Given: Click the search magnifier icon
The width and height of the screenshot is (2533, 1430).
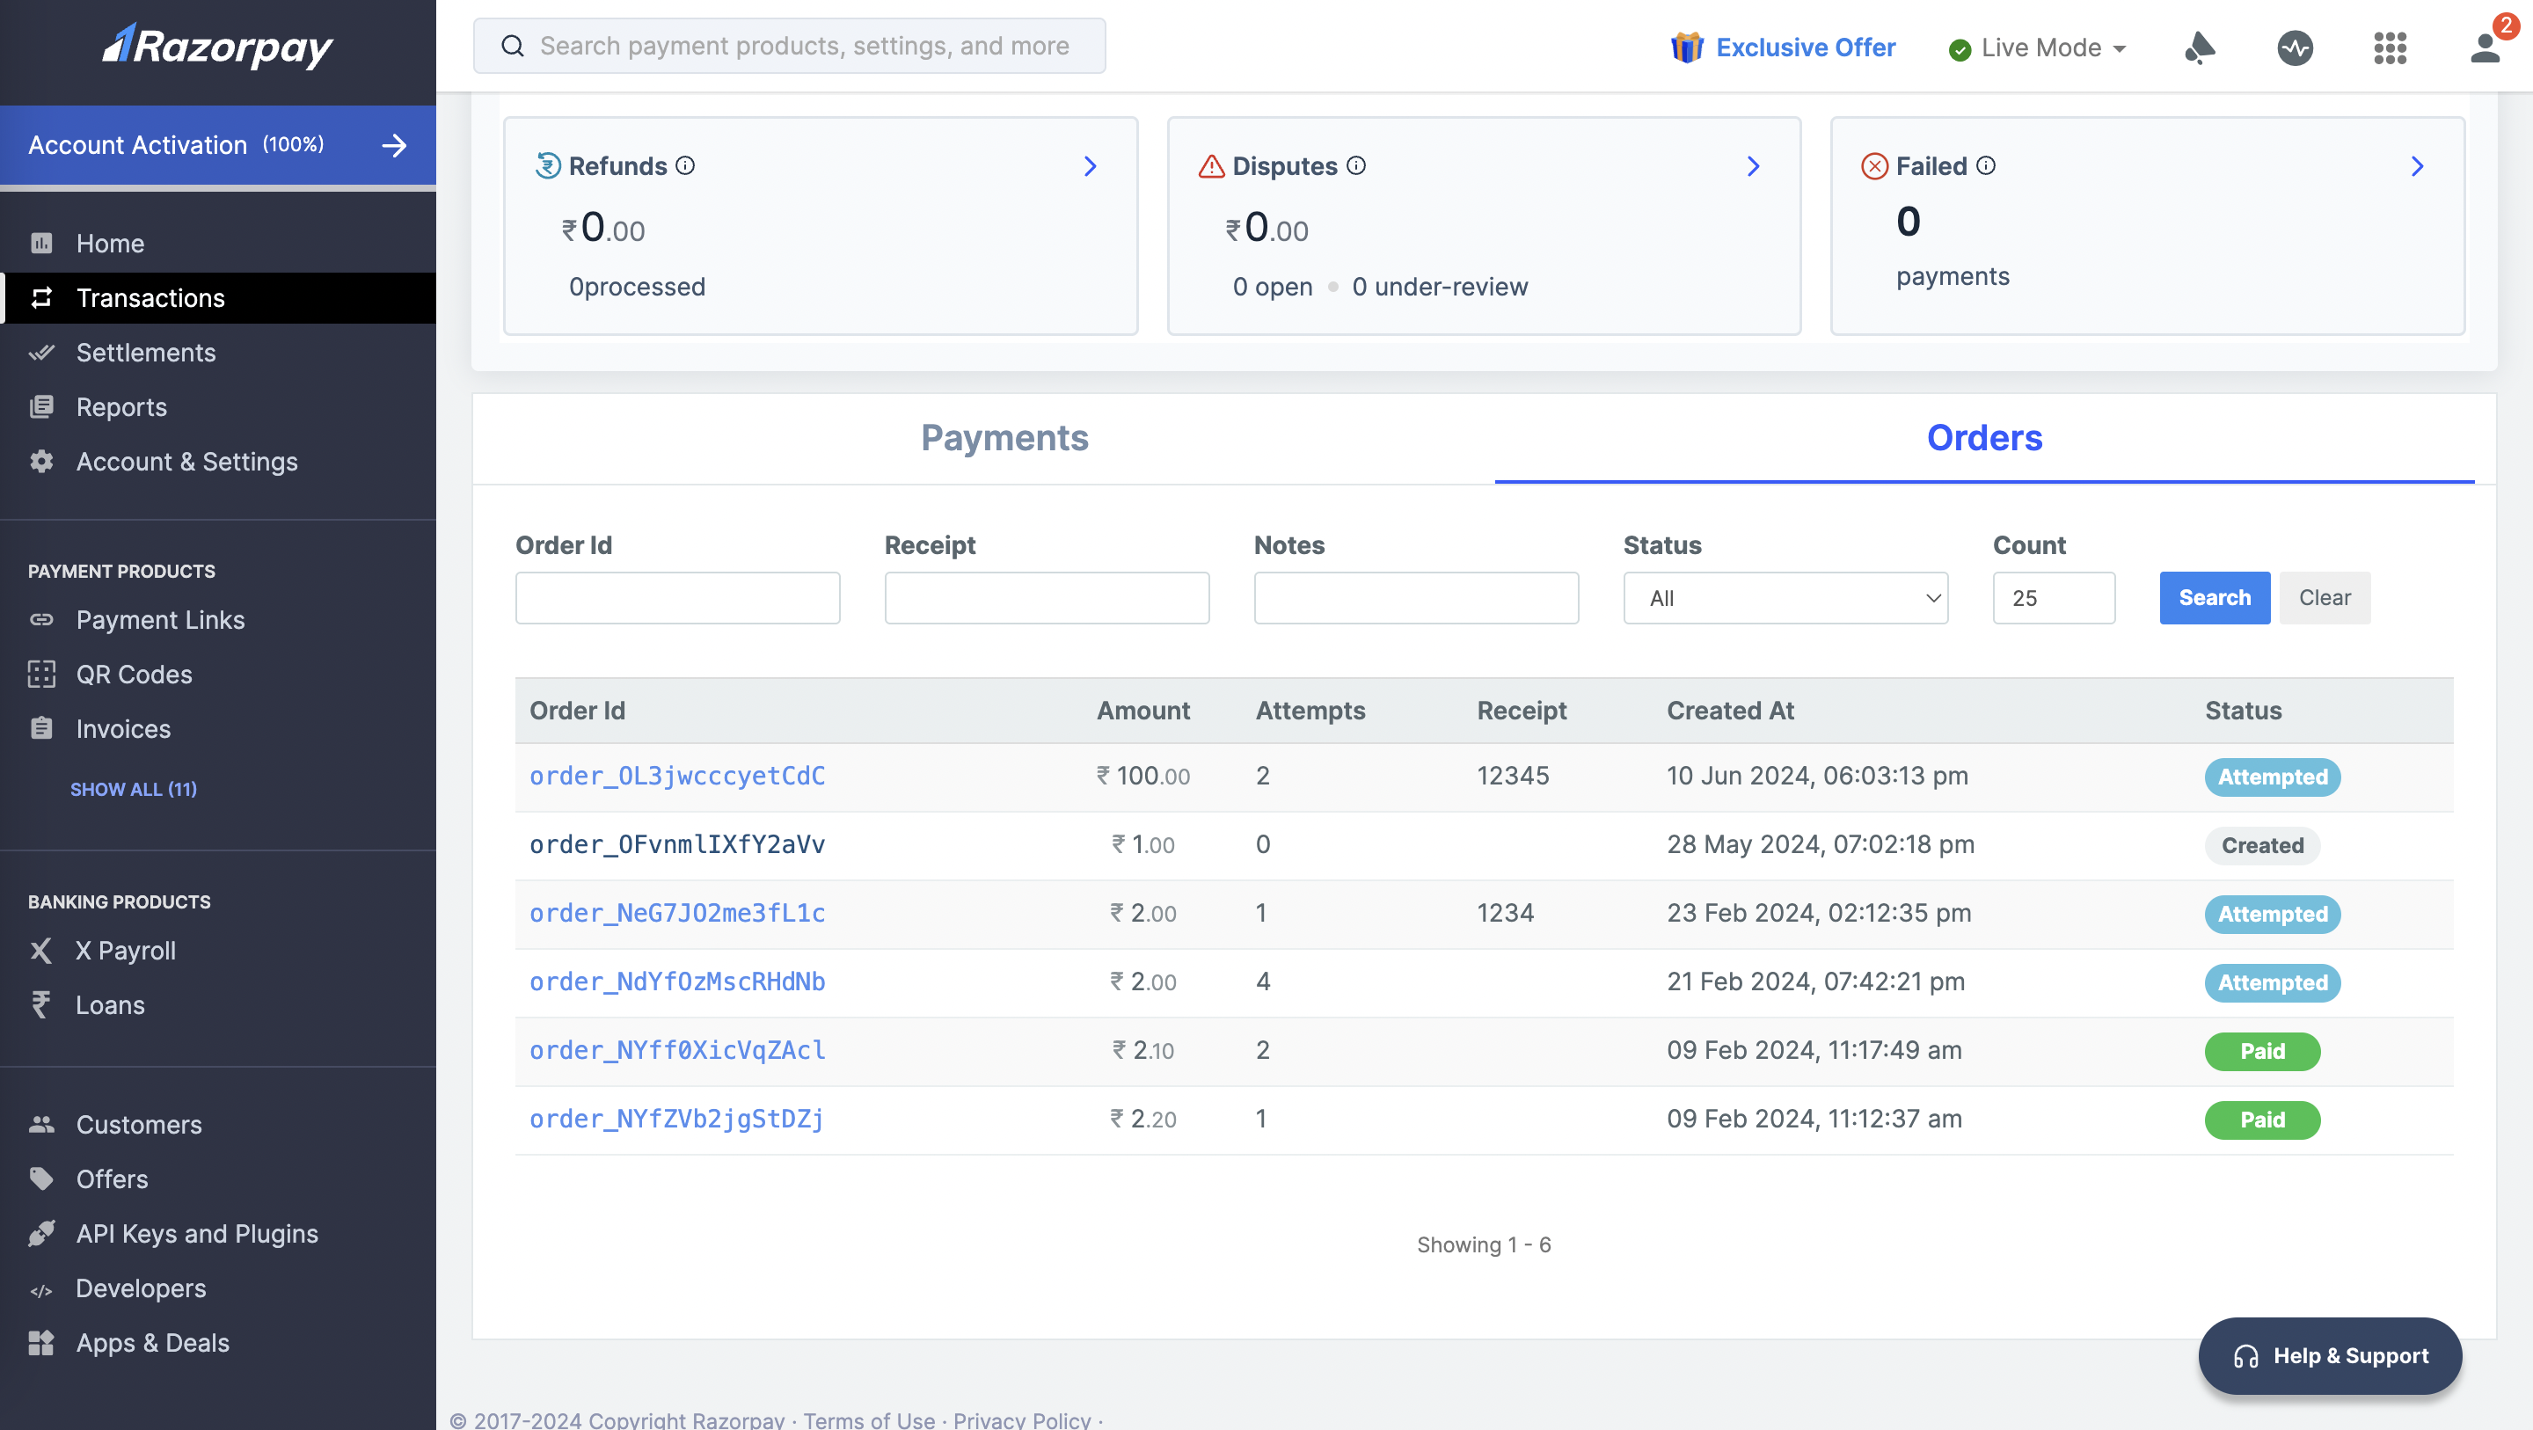Looking at the screenshot, I should click(x=512, y=45).
